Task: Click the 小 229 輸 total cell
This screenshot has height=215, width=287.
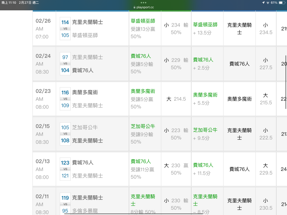Action: 176,64
